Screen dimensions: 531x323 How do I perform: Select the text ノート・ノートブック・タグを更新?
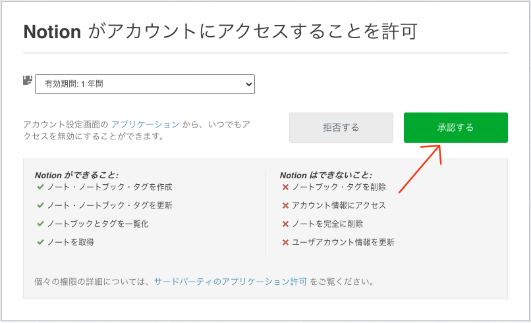pos(110,205)
